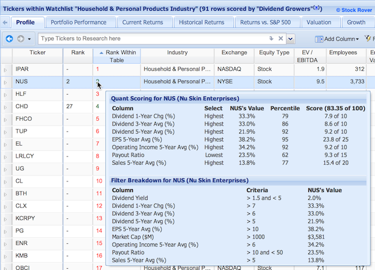This screenshot has width=375, height=270.
Task: Sort by the Industry column header
Action: click(177, 56)
